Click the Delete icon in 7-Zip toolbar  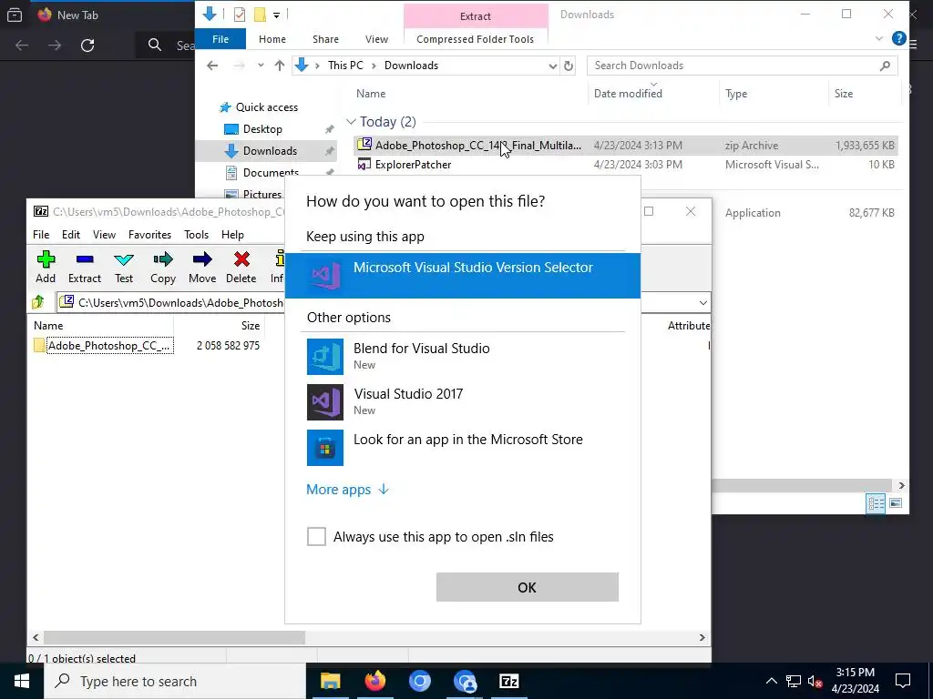pyautogui.click(x=241, y=267)
